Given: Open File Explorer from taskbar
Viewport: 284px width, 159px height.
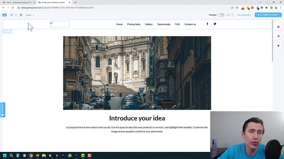Looking at the screenshot, I should (44, 155).
